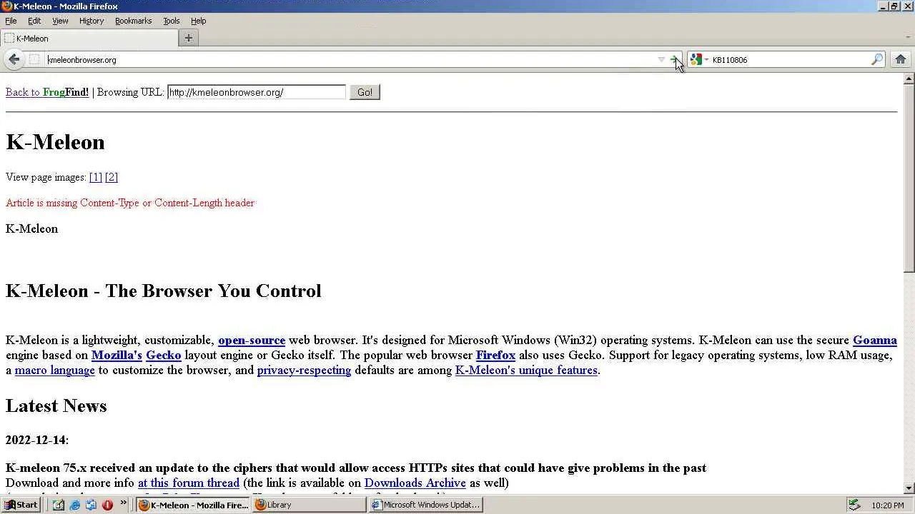This screenshot has width=915, height=514.
Task: Show the address bar history dropdown arrow
Action: [x=661, y=59]
